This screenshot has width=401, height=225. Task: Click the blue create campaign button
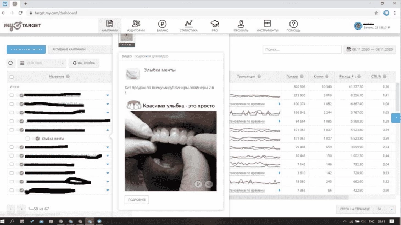click(26, 49)
